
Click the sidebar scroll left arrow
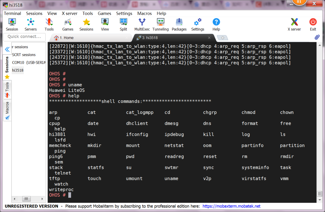click(14, 199)
